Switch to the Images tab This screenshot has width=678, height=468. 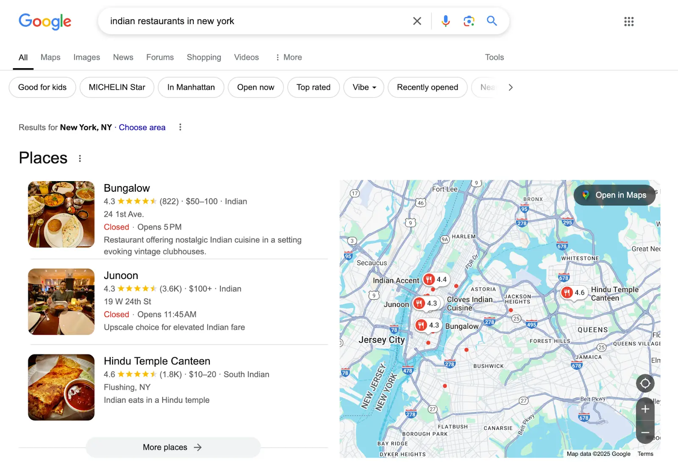86,57
